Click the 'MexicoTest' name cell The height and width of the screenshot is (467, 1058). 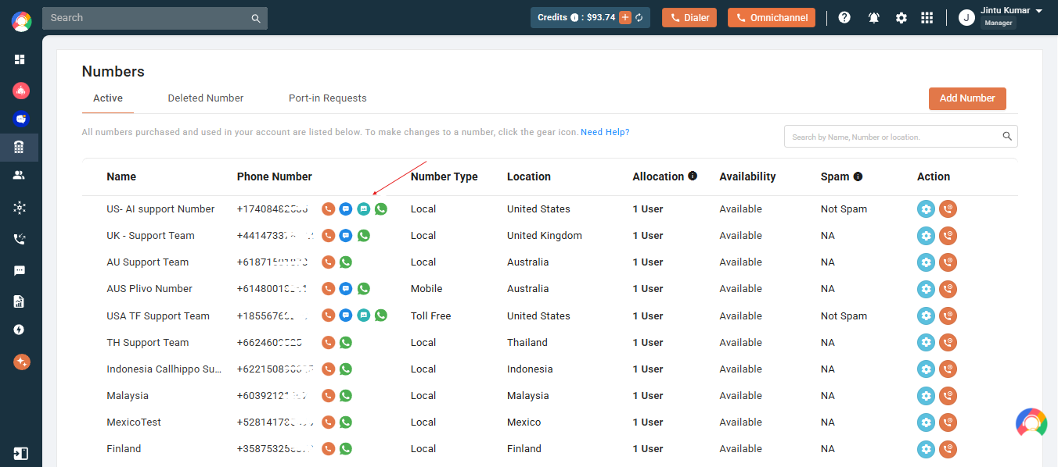click(x=134, y=422)
